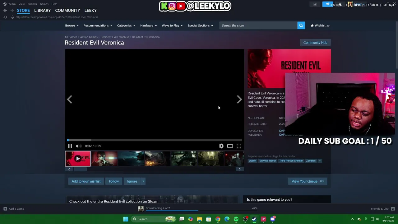Click the Steam forward navigation arrow

click(12, 11)
